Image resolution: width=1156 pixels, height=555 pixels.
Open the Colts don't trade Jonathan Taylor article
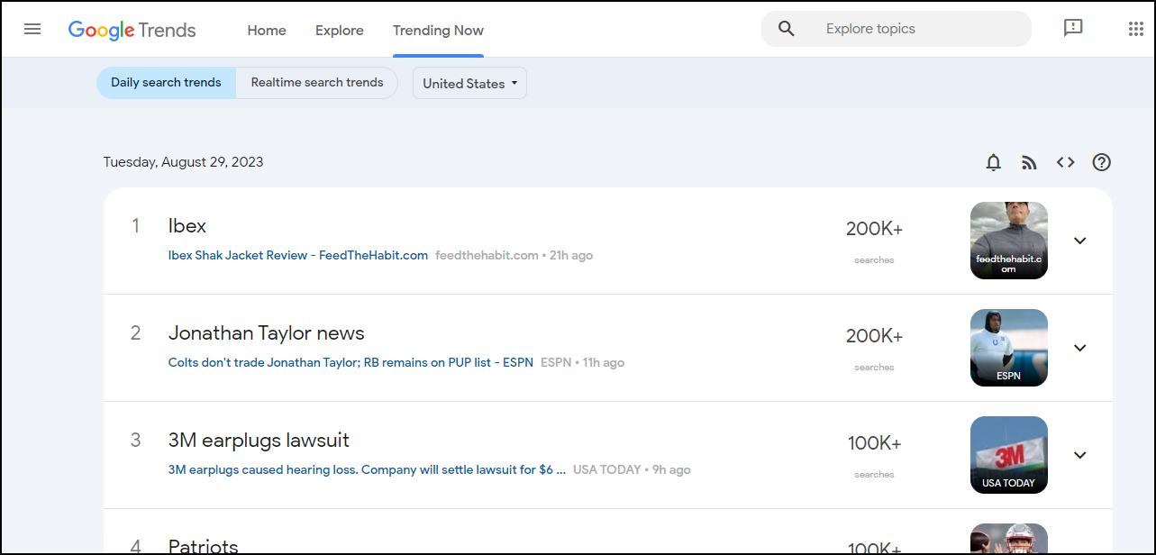point(350,362)
